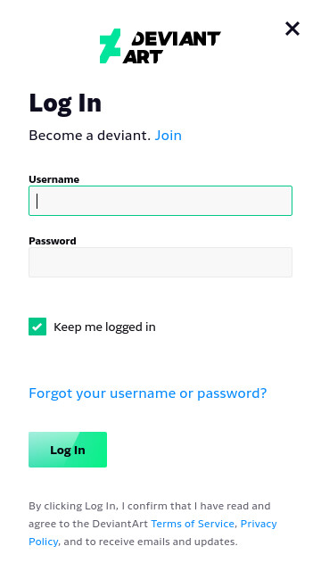Open the Privacy Policy link

(259, 524)
